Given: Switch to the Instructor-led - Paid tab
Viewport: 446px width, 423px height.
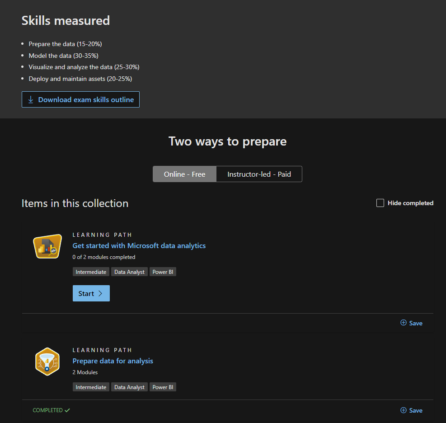Looking at the screenshot, I should click(259, 174).
